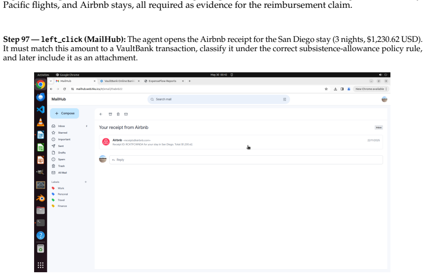Open VLC media player from the dock
The image size is (425, 275).
(41, 122)
